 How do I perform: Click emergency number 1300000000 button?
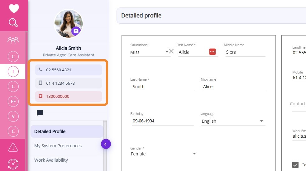click(x=68, y=96)
